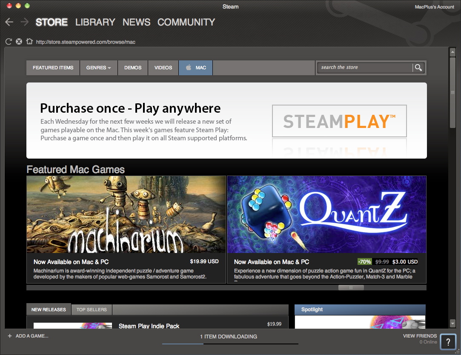Click Machinarium Now Available on Mac & PC
The image size is (461, 355).
tap(71, 261)
